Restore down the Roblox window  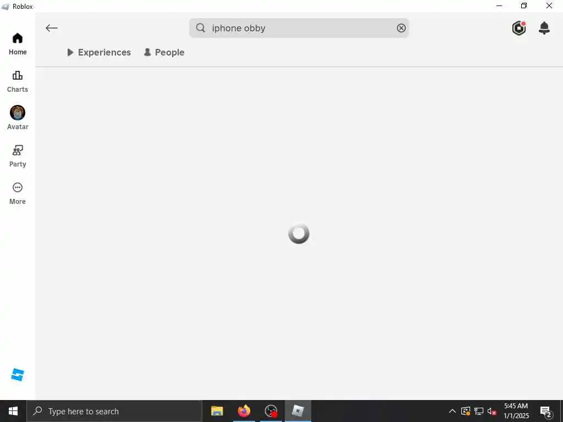[524, 5]
